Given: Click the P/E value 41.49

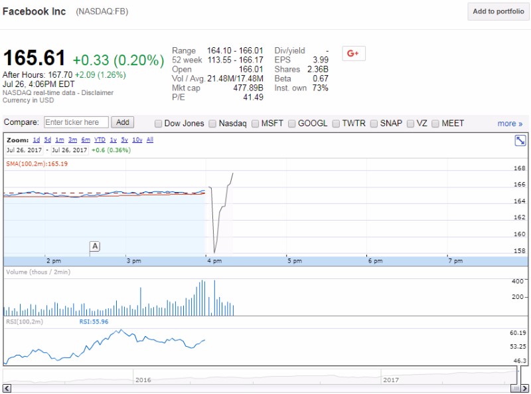Looking at the screenshot, I should (x=253, y=97).
